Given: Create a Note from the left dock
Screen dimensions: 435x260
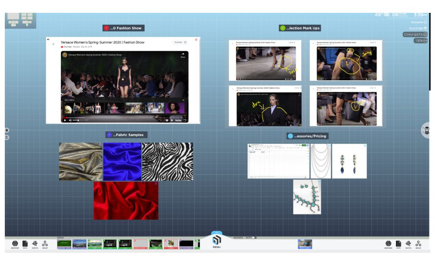Looking at the screenshot, I should (x=25, y=244).
